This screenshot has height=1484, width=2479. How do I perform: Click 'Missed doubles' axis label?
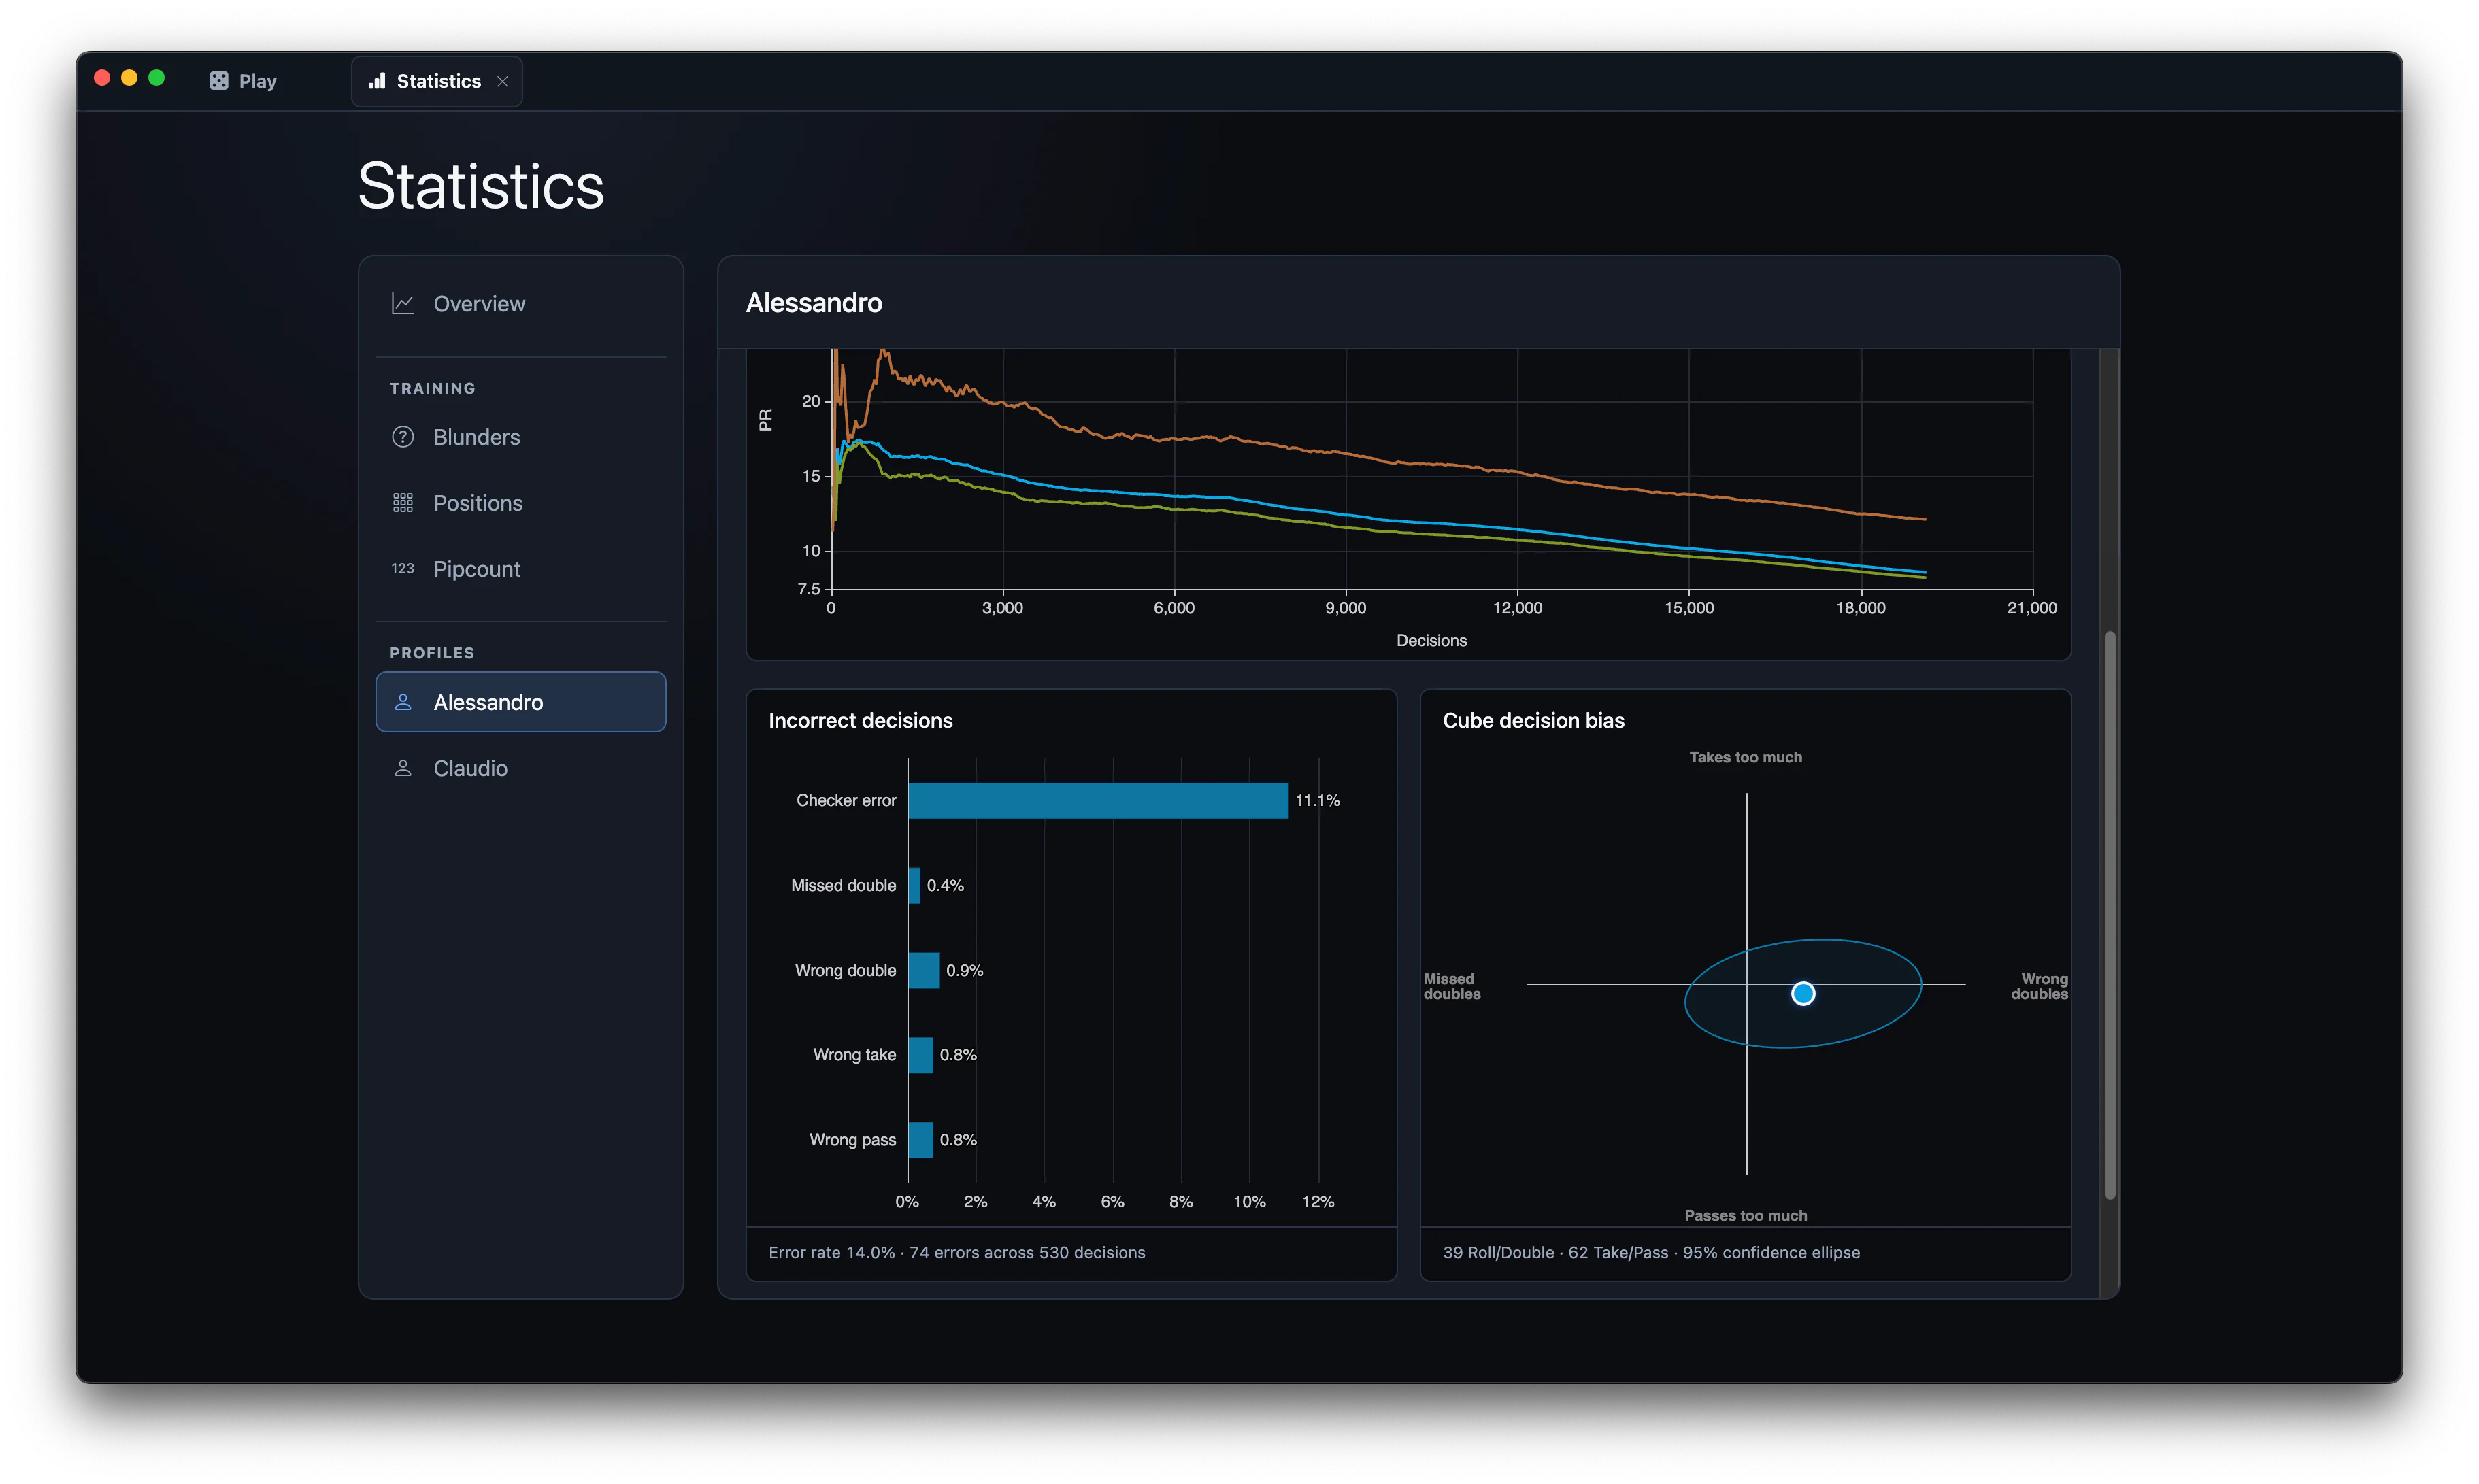[1452, 987]
